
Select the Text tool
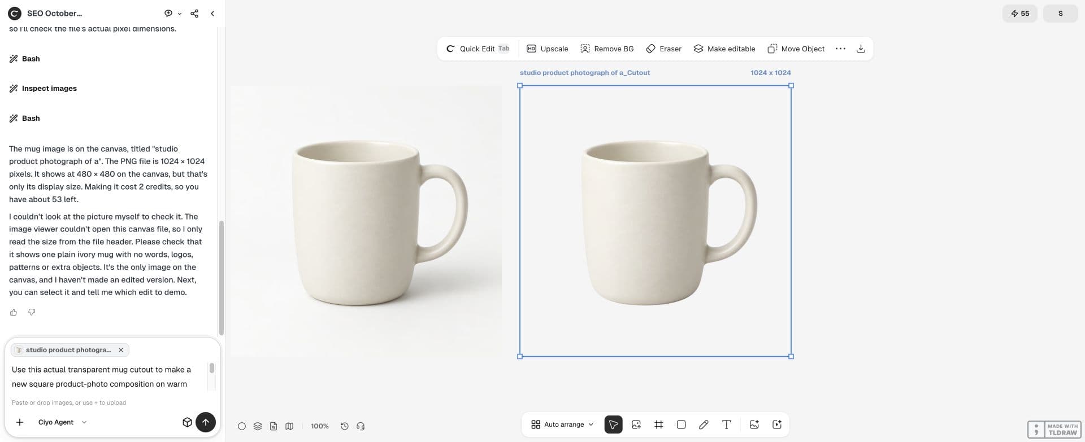pyautogui.click(x=727, y=425)
